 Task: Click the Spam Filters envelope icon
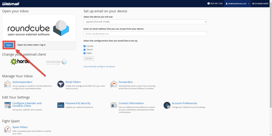8,129
